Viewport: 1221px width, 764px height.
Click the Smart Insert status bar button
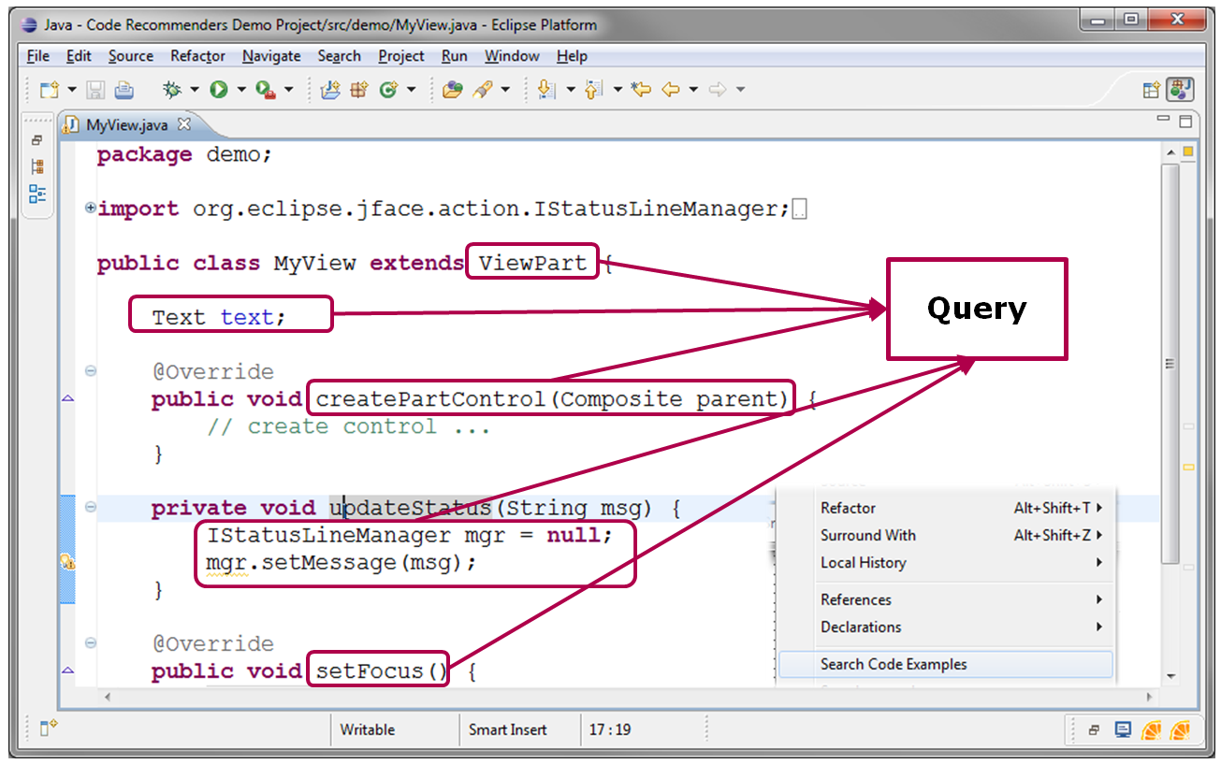click(x=508, y=729)
